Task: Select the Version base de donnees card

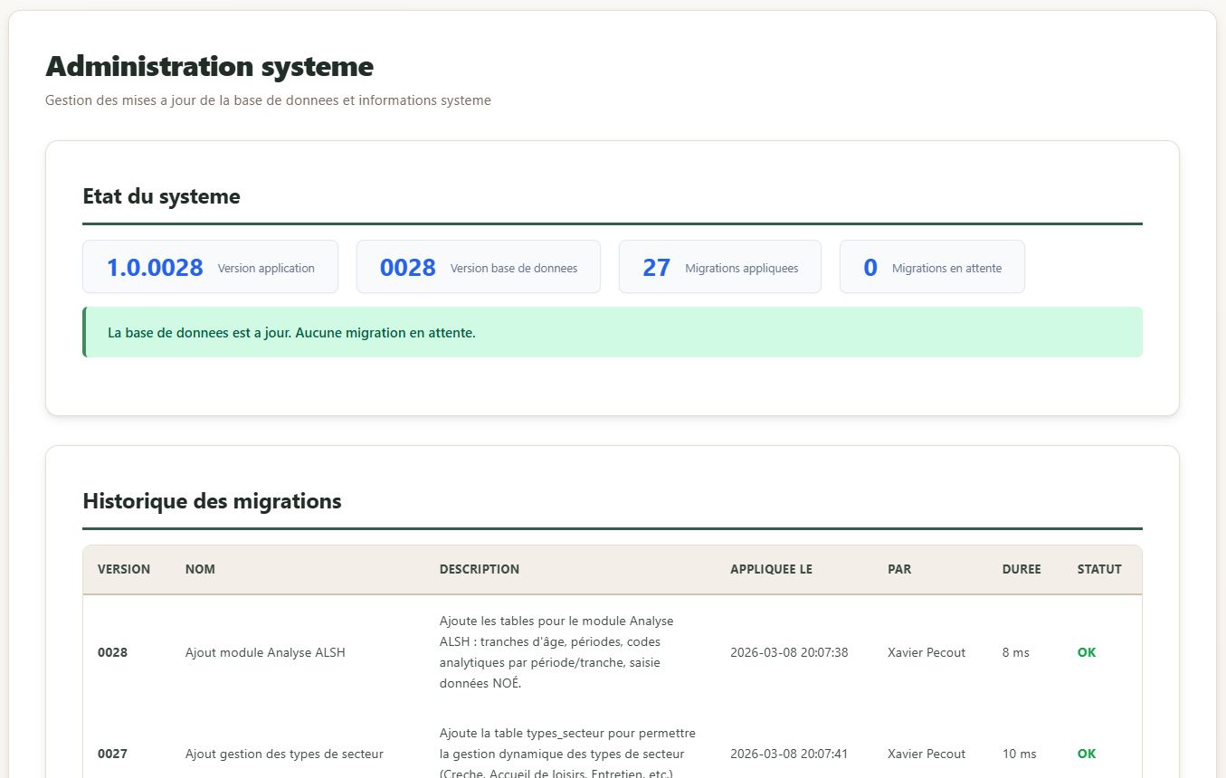Action: coord(478,267)
